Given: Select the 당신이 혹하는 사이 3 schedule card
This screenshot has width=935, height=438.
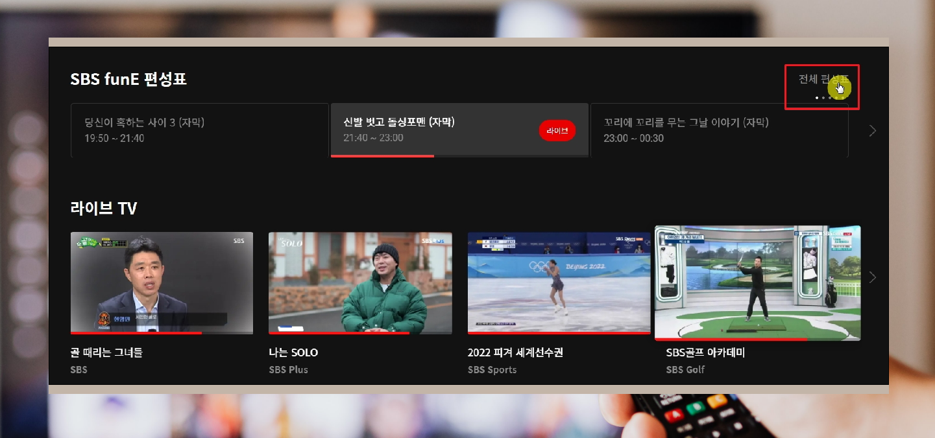Looking at the screenshot, I should coord(200,130).
